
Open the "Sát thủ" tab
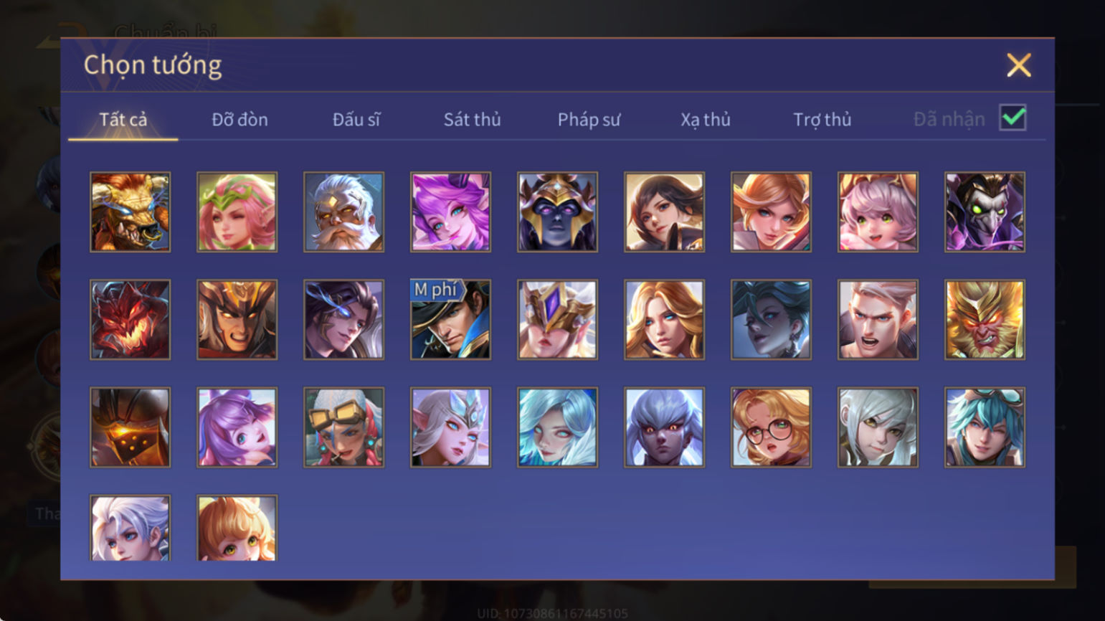[x=472, y=119]
